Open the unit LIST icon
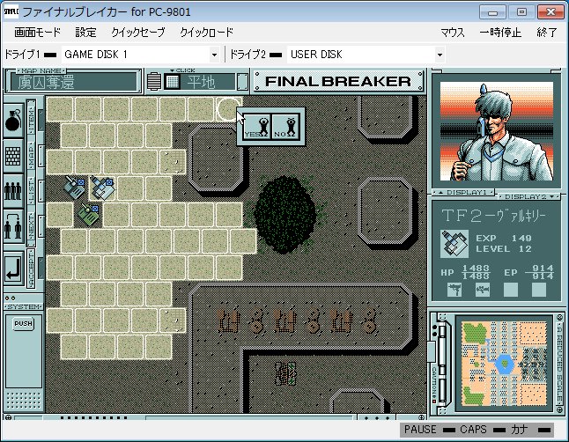Image resolution: width=569 pixels, height=442 pixels. pyautogui.click(x=14, y=191)
